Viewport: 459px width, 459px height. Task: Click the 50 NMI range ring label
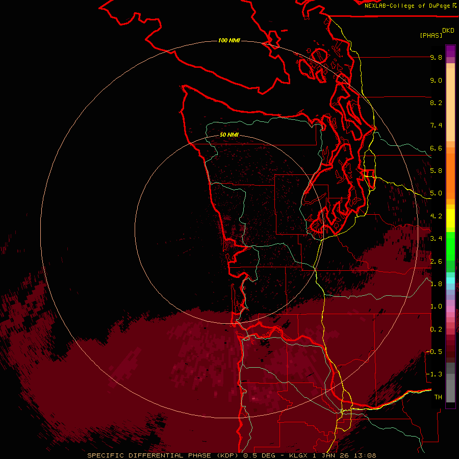pyautogui.click(x=229, y=135)
